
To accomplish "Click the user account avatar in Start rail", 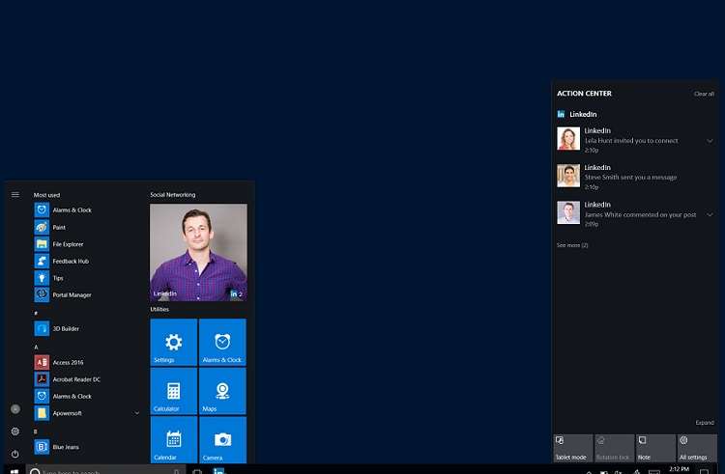I will (15, 409).
